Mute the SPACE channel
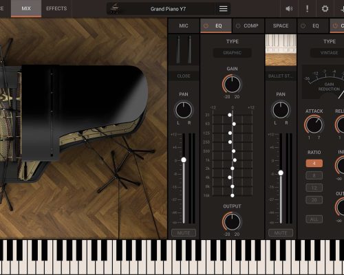The width and height of the screenshot is (344, 275). click(281, 233)
